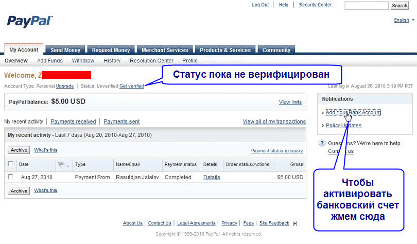
Task: Click the Completed status cell
Action: (178, 177)
